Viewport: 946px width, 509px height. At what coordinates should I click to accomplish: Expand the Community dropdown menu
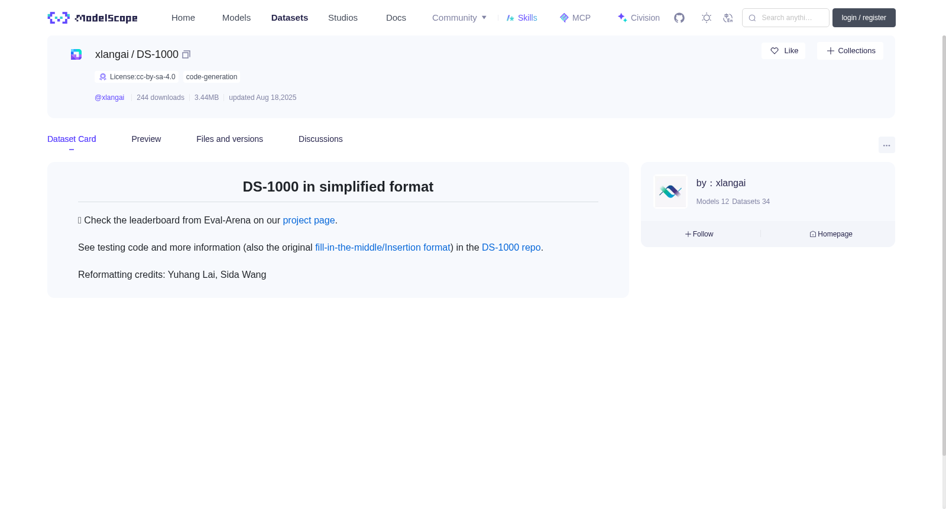pos(459,18)
